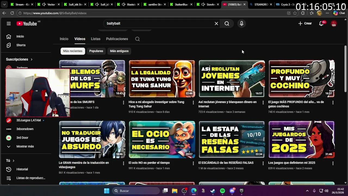The image size is (348, 196).
Task: Filter videos by Más recientes
Action: [x=73, y=51]
